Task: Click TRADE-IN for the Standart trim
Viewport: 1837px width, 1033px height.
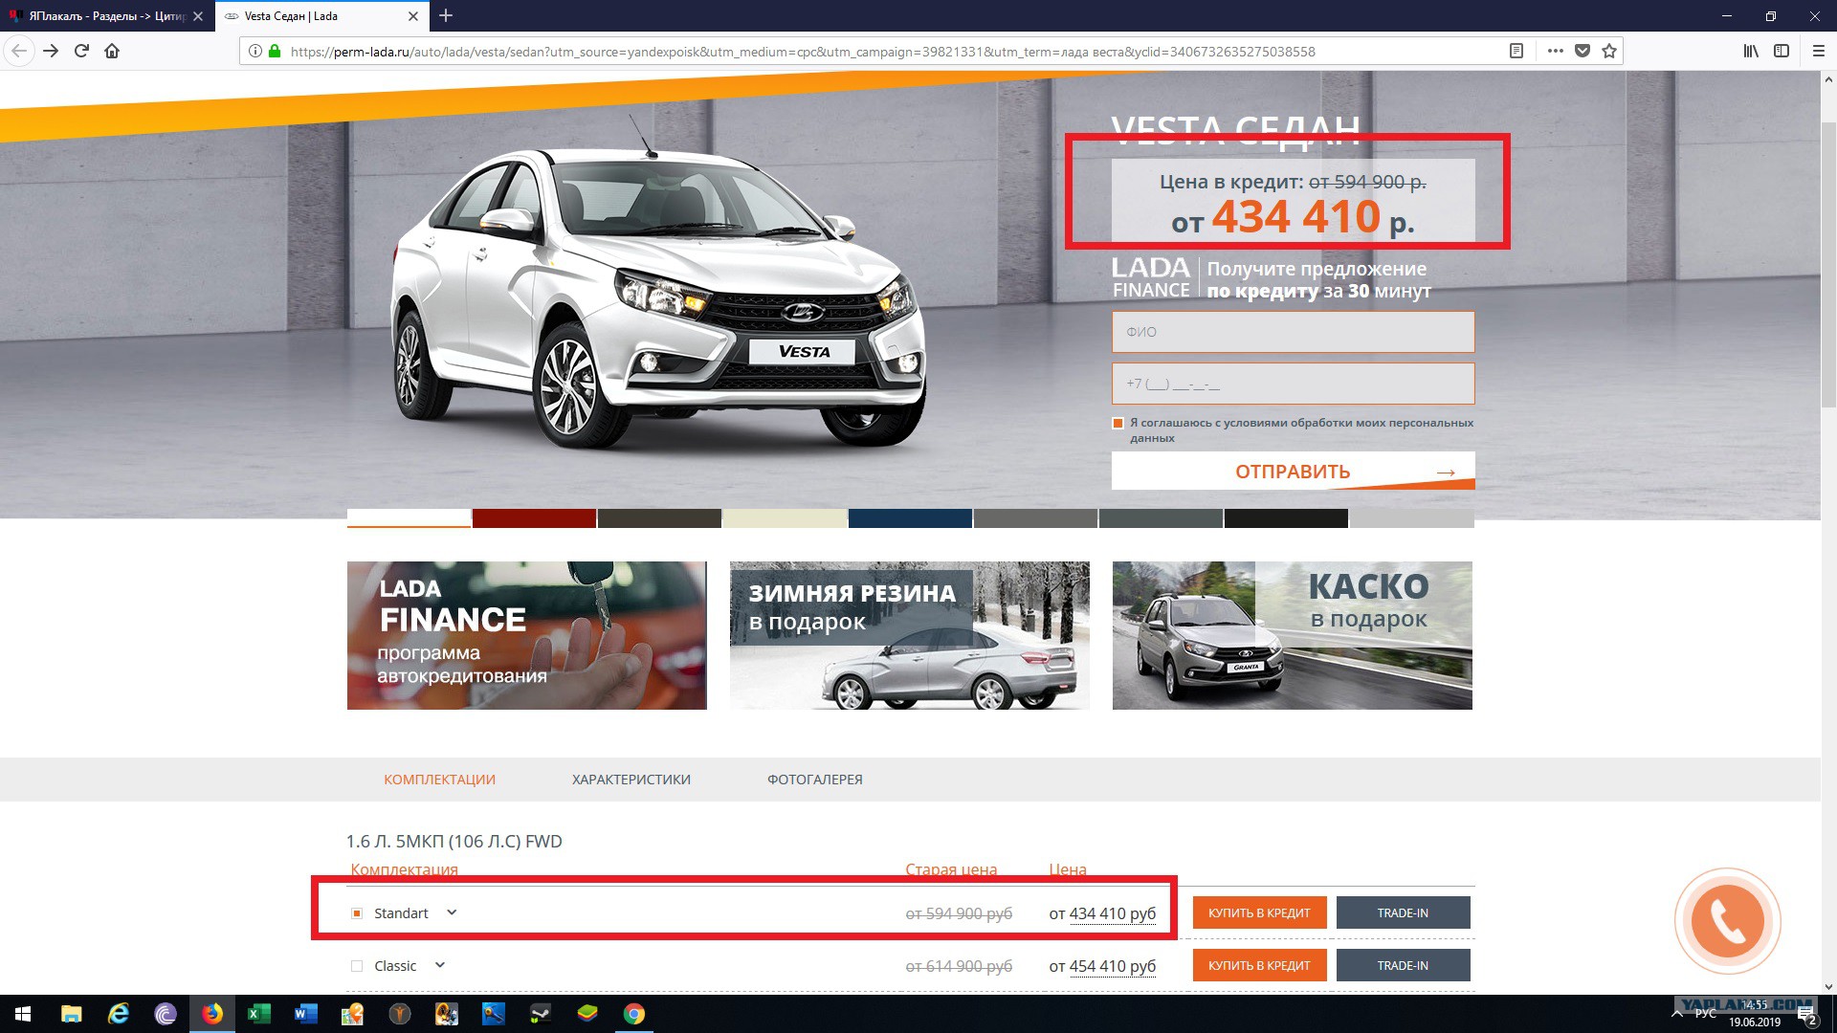Action: 1403,912
